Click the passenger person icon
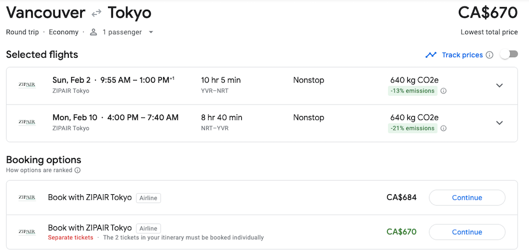The width and height of the screenshot is (529, 252). click(94, 32)
